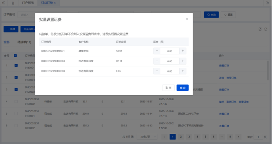Focus freight input for order DHDD202310110001

point(170,51)
